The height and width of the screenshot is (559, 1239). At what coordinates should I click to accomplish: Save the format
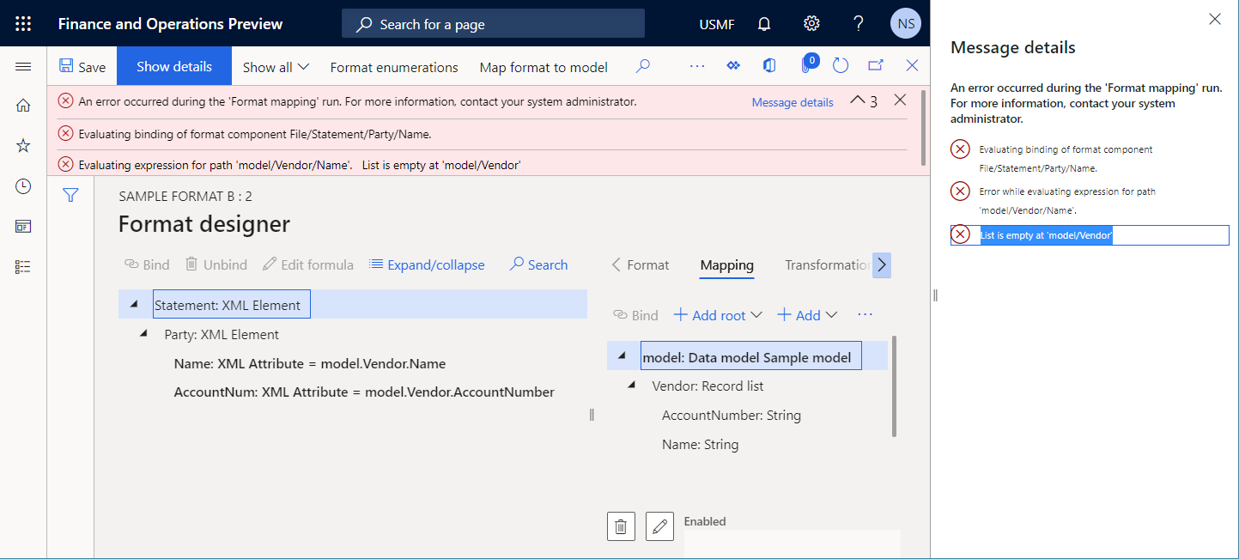coord(82,67)
